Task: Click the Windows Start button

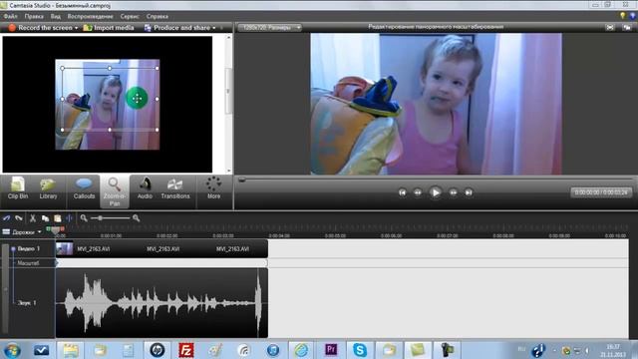Action: coord(12,350)
